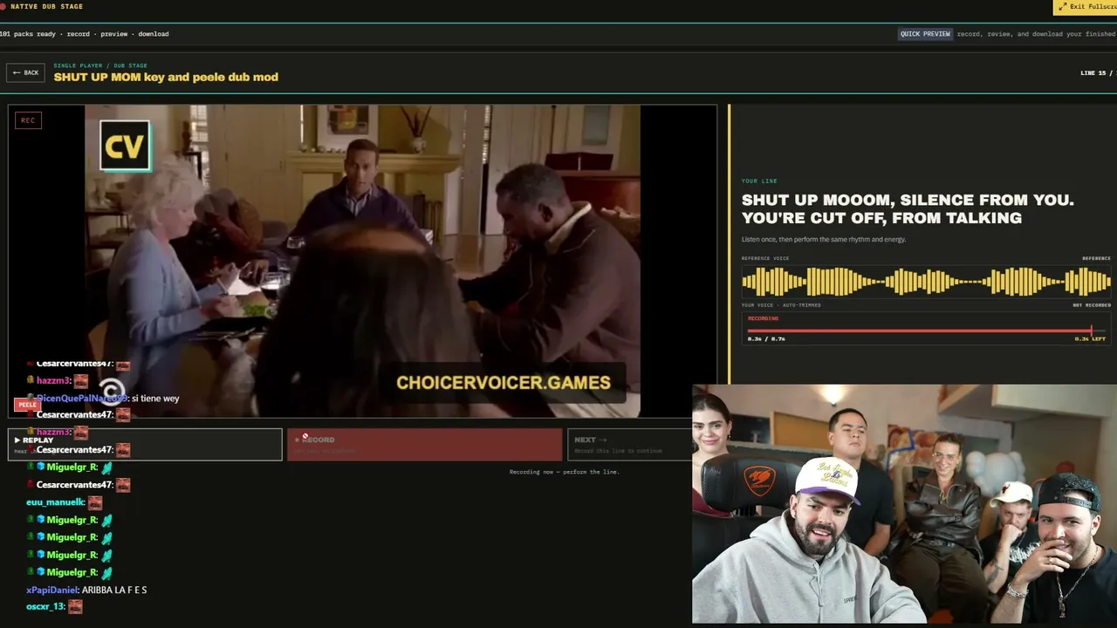Click the 'Recording now — perform the line.' status

(565, 472)
